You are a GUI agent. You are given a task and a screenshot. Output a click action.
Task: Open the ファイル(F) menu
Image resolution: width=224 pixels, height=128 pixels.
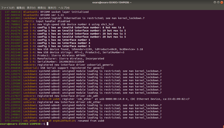pos(8,8)
